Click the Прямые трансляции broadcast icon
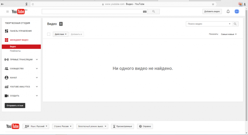Screen dimensions: 248x135 6,59
